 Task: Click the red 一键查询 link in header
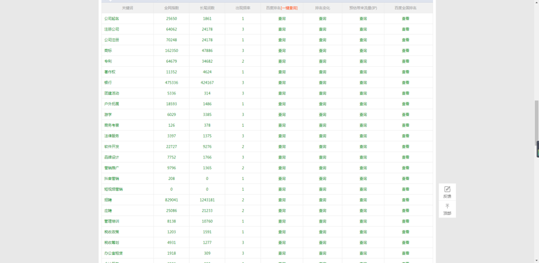290,8
